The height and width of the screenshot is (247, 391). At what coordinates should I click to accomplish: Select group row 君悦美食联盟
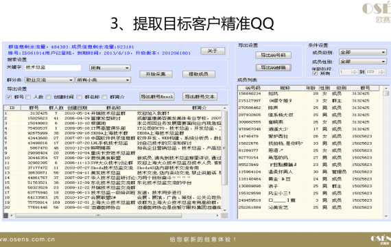click(112, 158)
